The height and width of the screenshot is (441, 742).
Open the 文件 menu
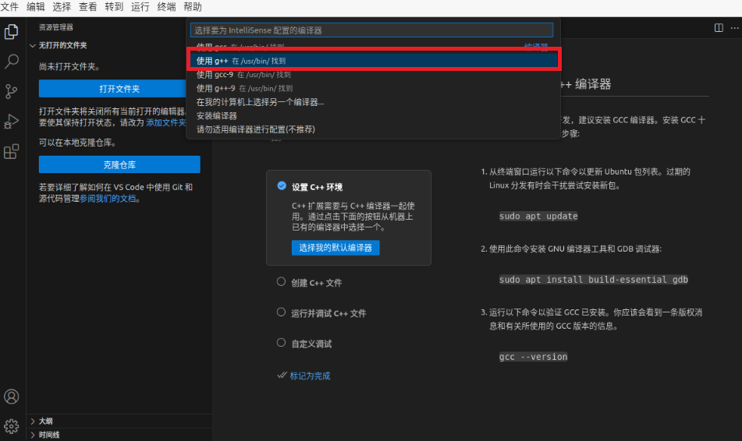[x=9, y=7]
